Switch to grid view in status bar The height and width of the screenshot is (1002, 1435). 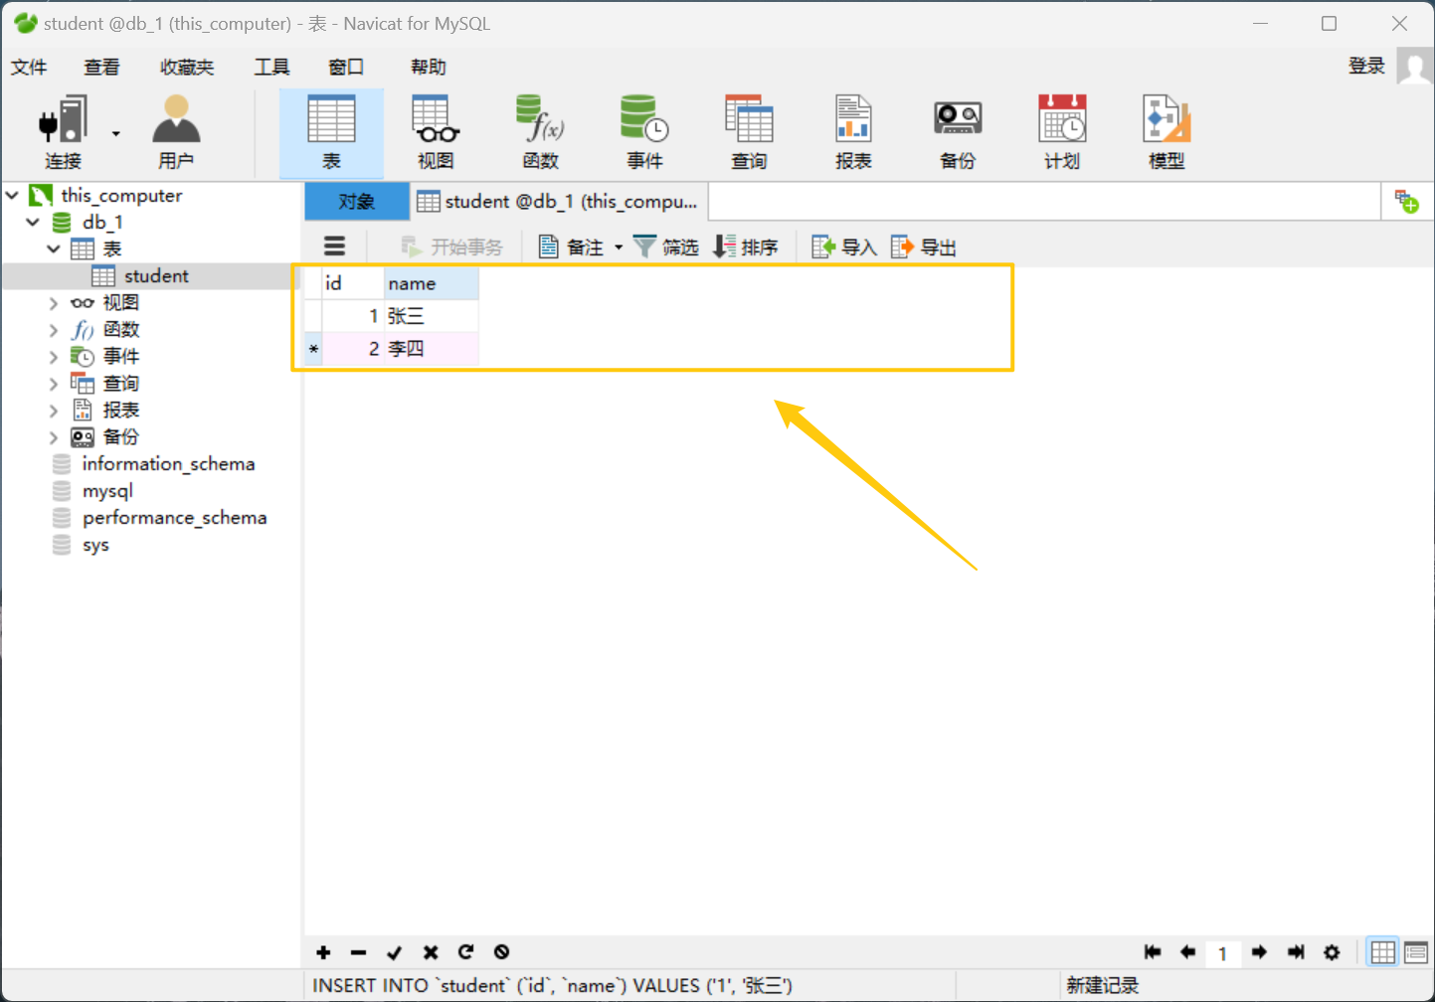[1382, 952]
